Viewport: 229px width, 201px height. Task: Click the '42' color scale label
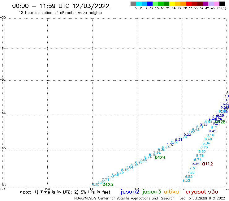coord(207,8)
